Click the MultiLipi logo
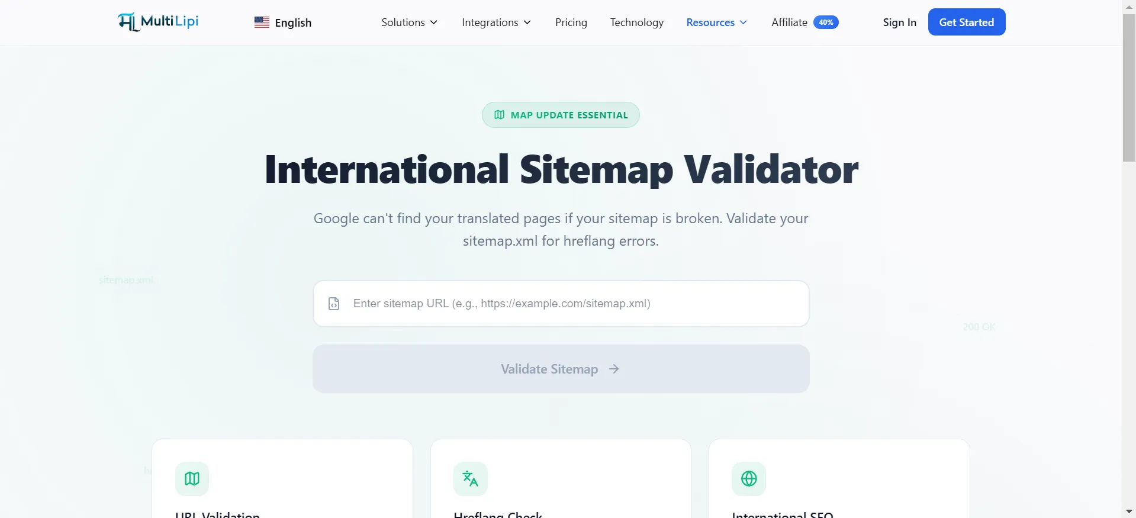 (x=158, y=22)
